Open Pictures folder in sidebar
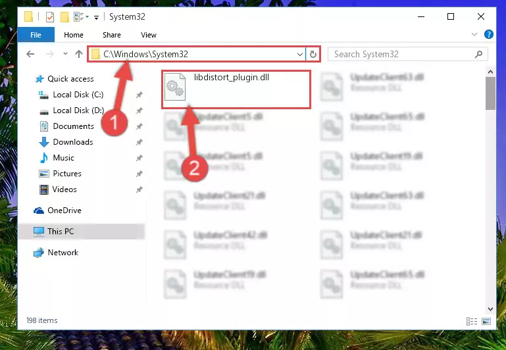The height and width of the screenshot is (350, 506). pos(67,174)
